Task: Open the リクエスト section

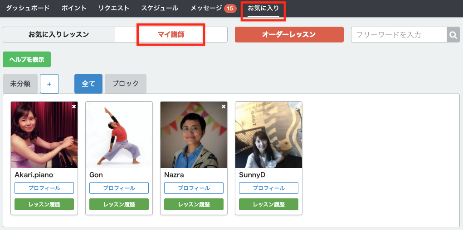Action: pyautogui.click(x=114, y=8)
